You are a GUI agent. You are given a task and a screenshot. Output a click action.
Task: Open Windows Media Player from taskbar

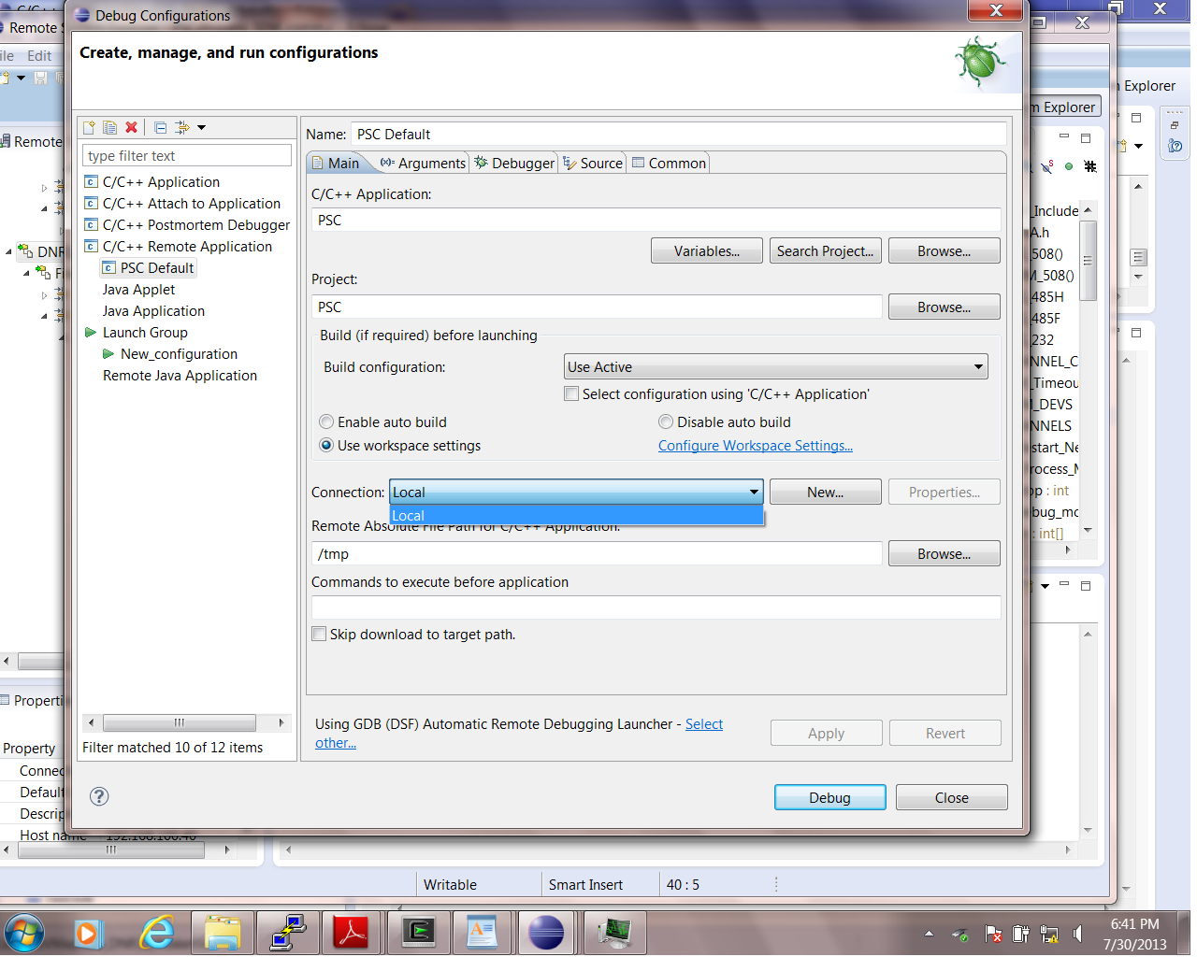(x=89, y=933)
